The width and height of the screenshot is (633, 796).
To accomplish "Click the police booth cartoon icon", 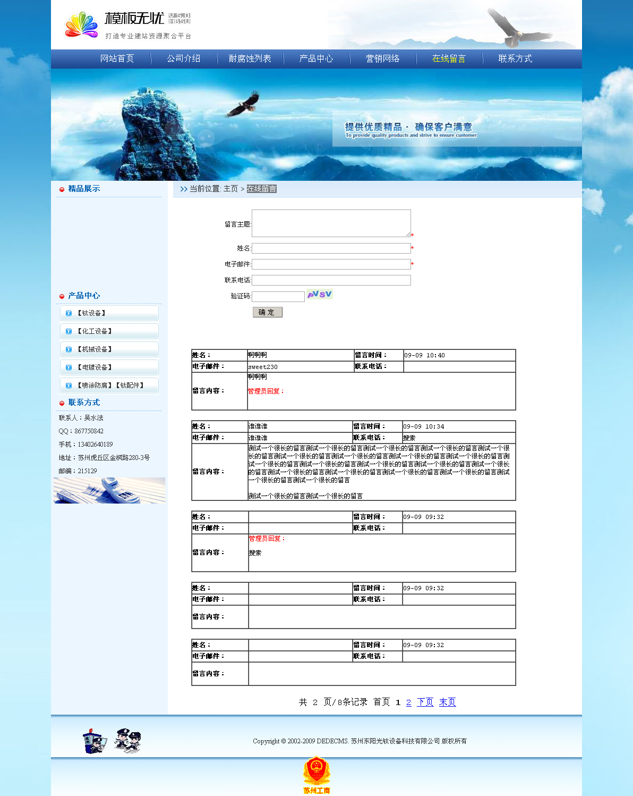I will point(94,741).
